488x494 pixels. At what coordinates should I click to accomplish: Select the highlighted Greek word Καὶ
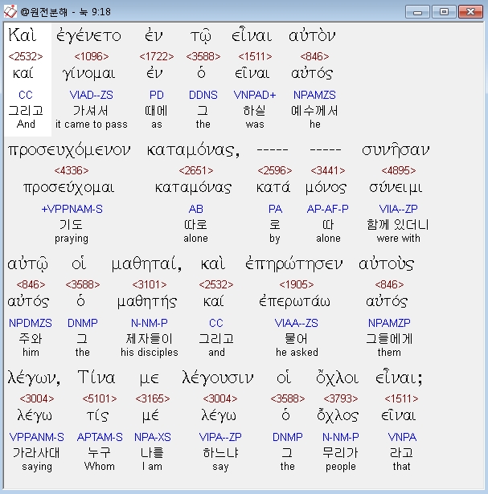(x=23, y=35)
